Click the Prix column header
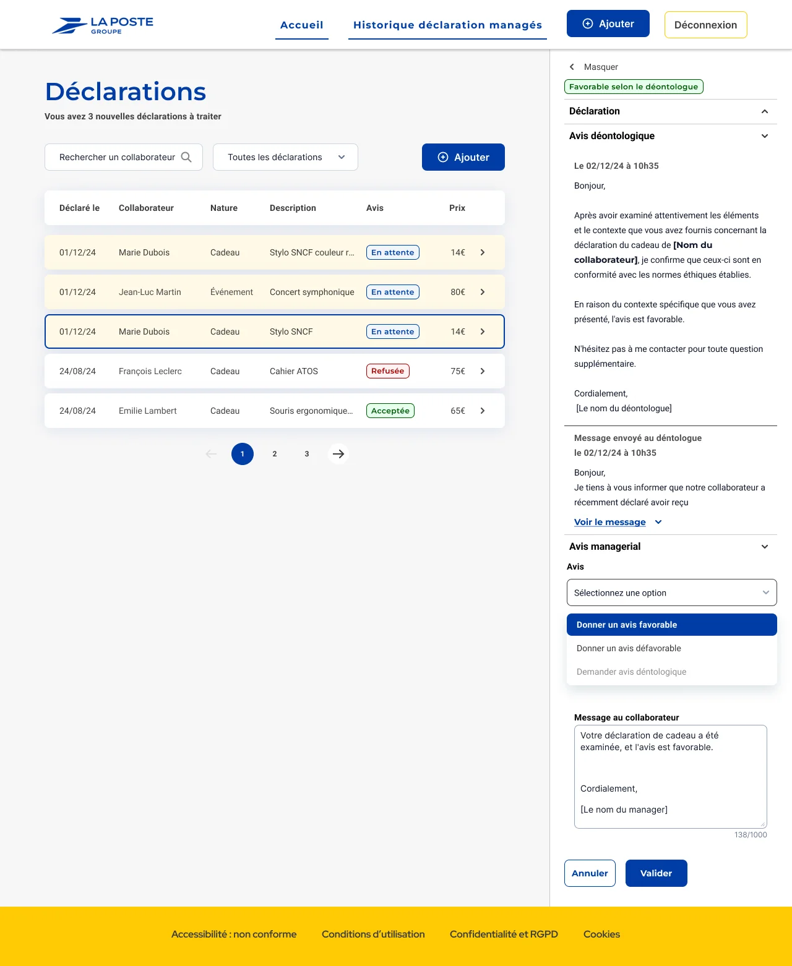 click(457, 208)
